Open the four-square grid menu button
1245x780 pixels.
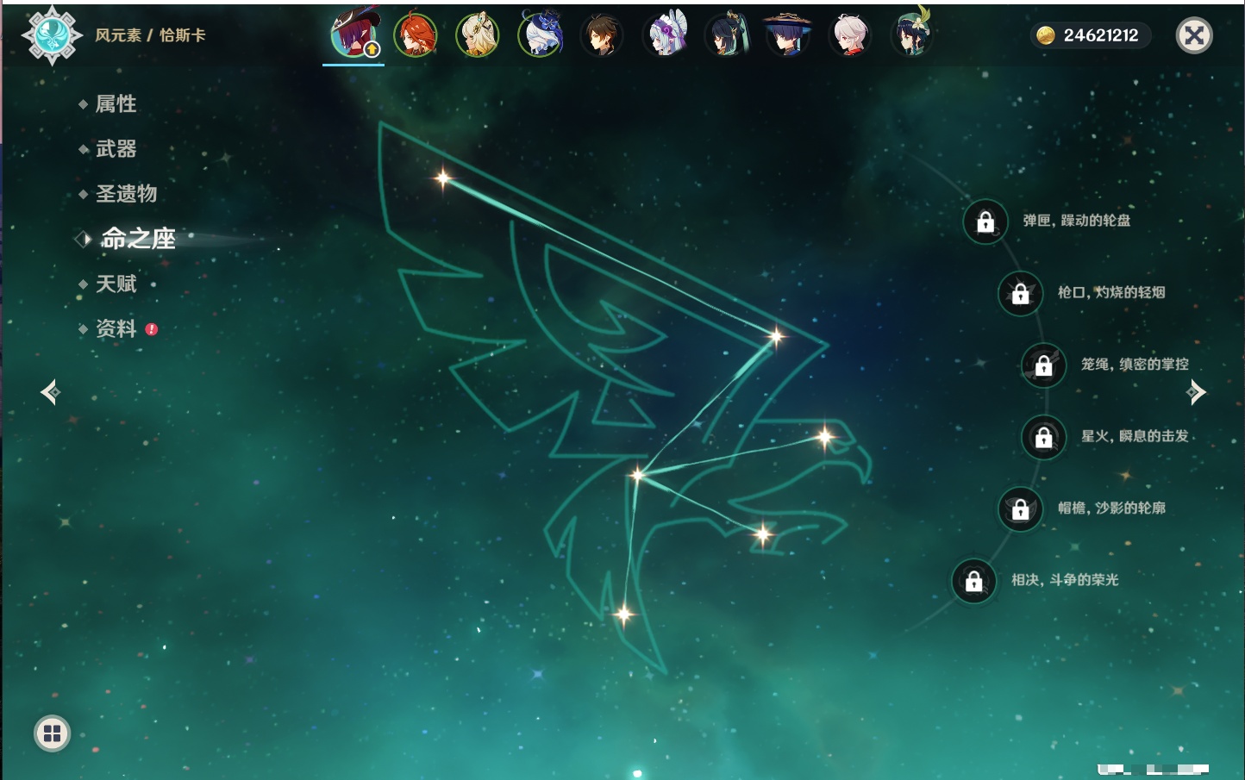[x=52, y=733]
